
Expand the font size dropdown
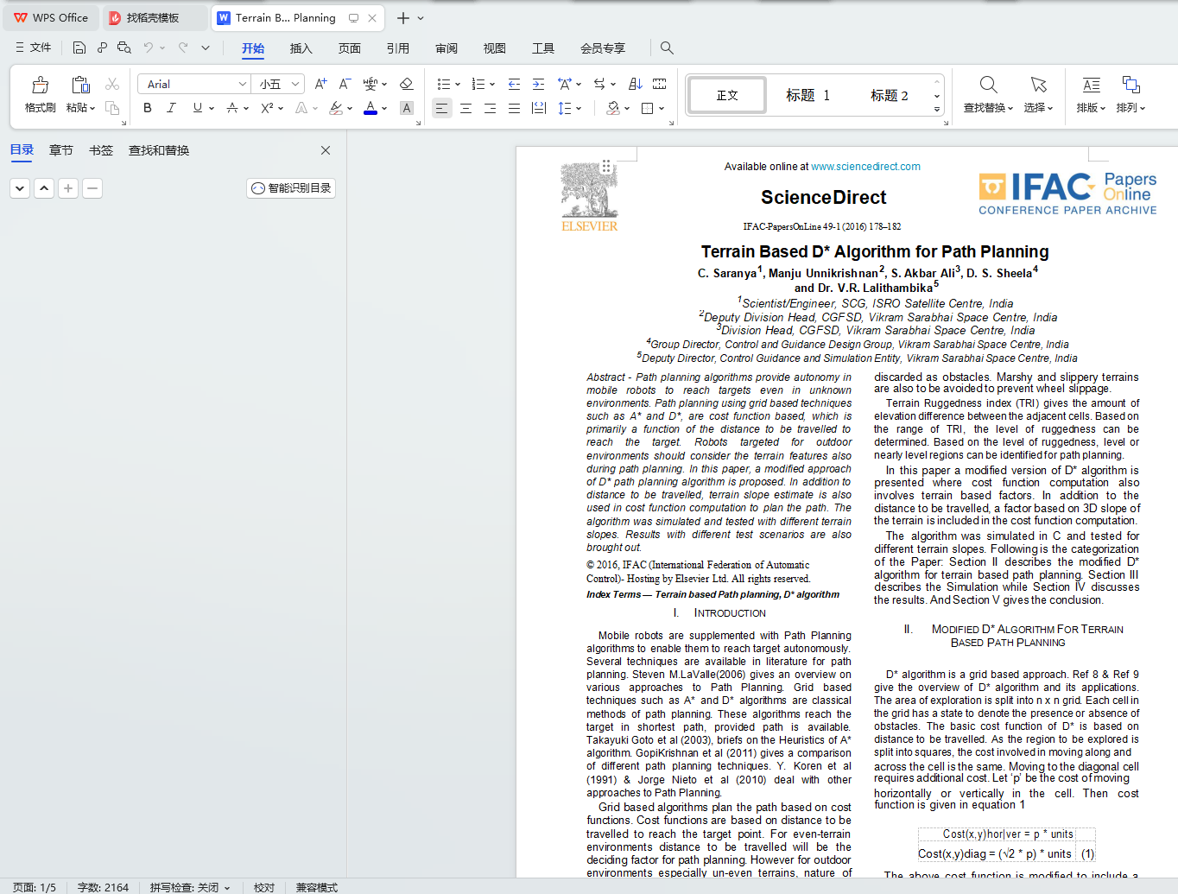pyautogui.click(x=295, y=84)
